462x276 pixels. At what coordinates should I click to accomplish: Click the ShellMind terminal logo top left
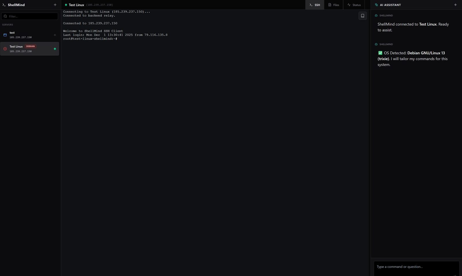click(4, 5)
